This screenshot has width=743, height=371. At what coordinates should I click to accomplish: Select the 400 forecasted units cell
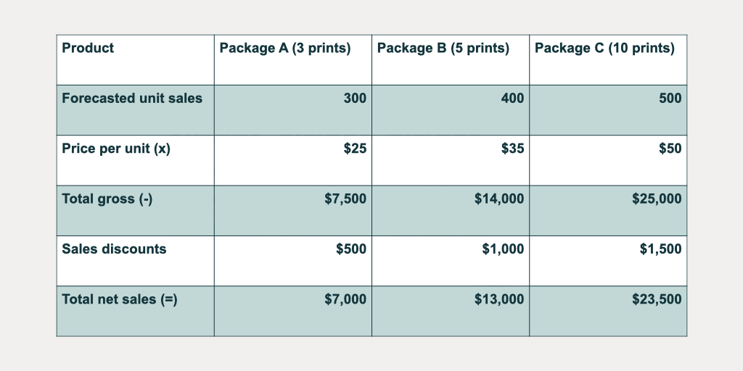(512, 98)
